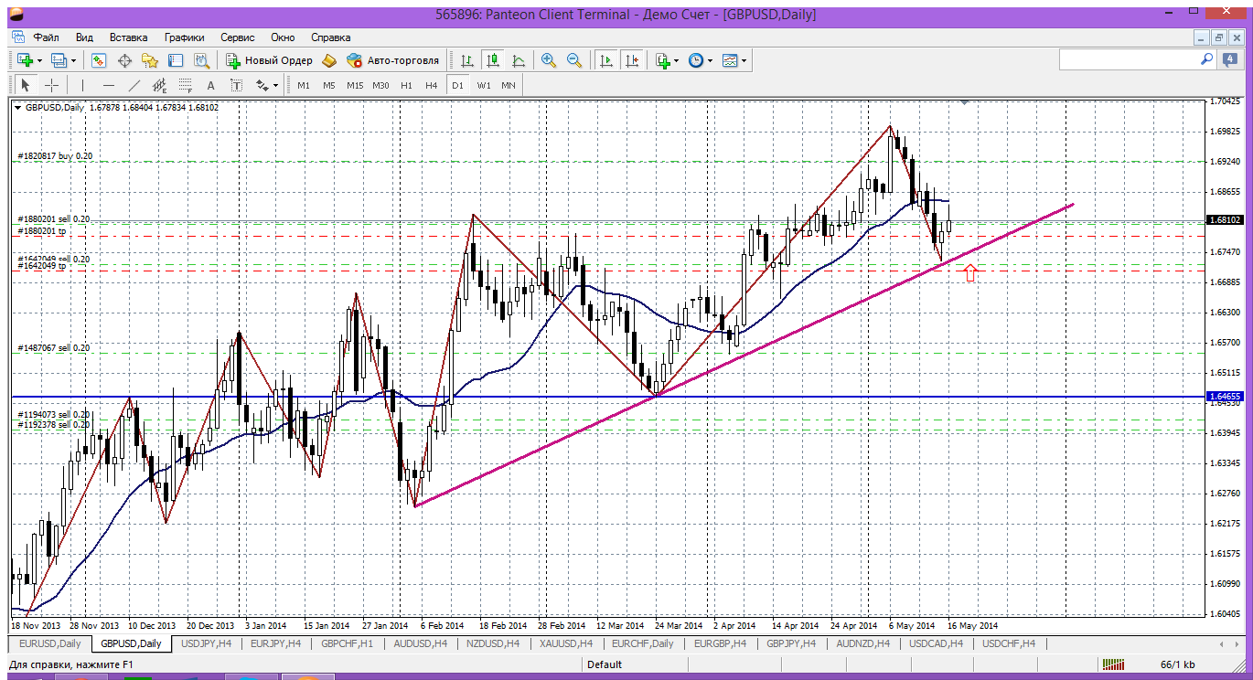Open the periodicity clock dropdown
The image size is (1253, 680).
pos(709,60)
